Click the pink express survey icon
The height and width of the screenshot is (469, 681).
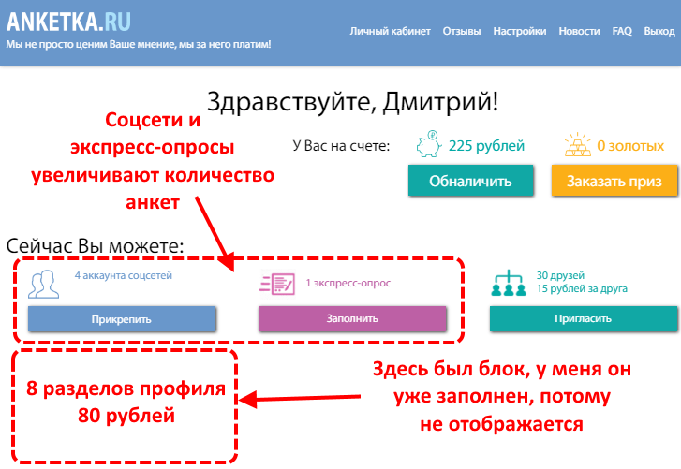[276, 283]
